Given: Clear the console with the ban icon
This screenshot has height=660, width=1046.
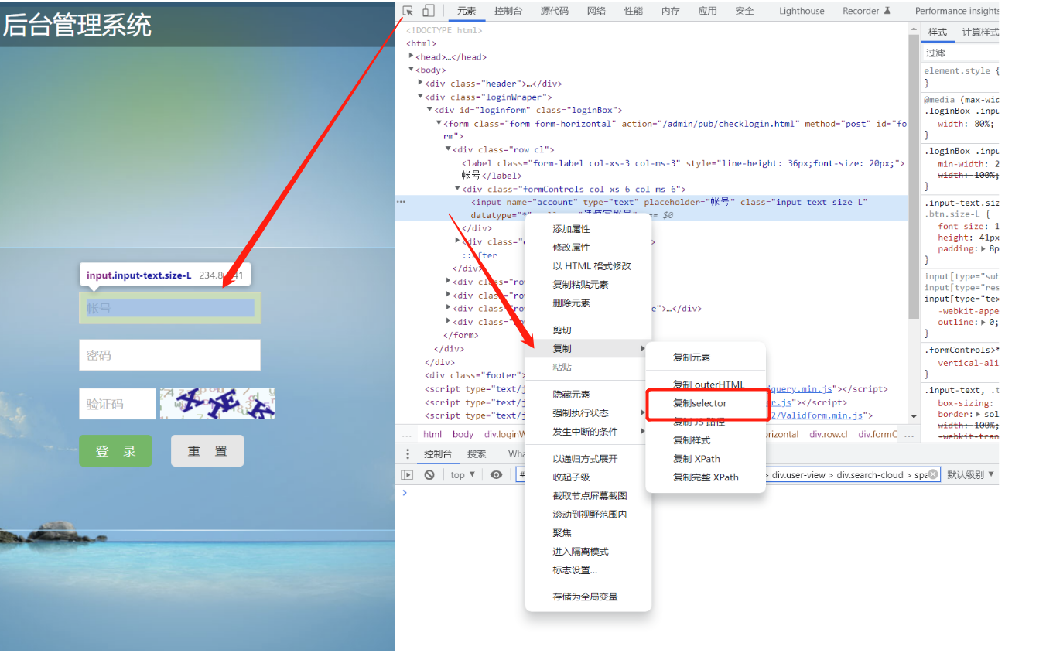Looking at the screenshot, I should coord(429,475).
